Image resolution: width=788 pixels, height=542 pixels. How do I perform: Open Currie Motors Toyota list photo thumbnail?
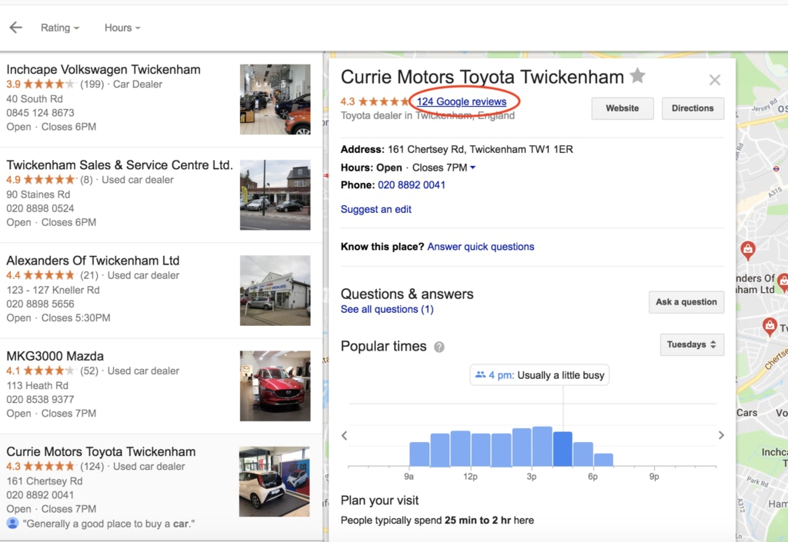pos(275,482)
